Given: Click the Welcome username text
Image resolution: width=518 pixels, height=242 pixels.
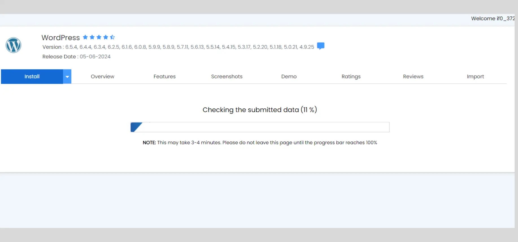Looking at the screenshot, I should pos(493,18).
